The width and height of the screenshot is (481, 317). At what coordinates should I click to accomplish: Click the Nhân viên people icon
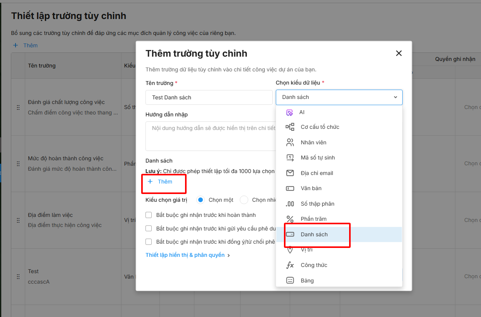coord(290,142)
